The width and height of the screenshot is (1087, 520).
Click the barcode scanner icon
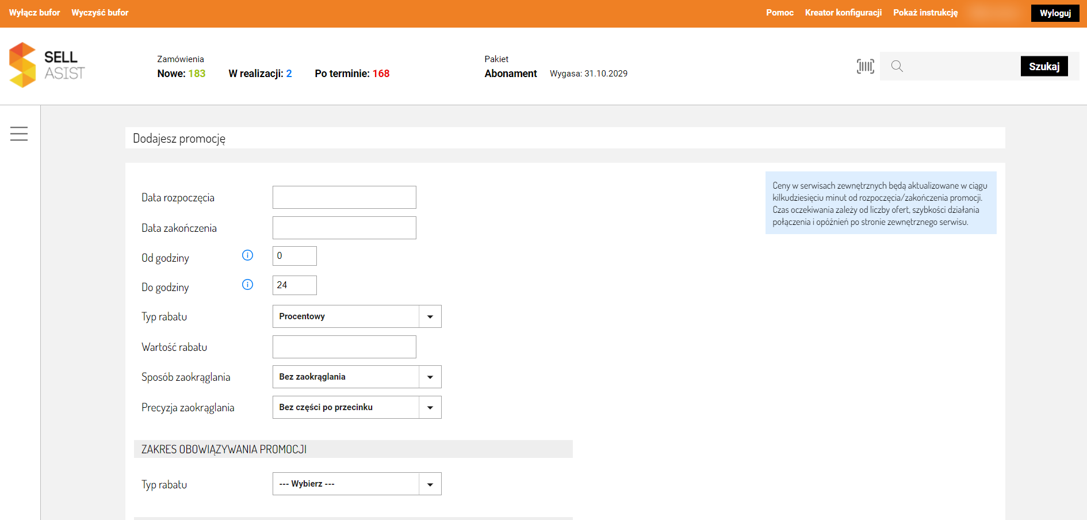click(865, 66)
